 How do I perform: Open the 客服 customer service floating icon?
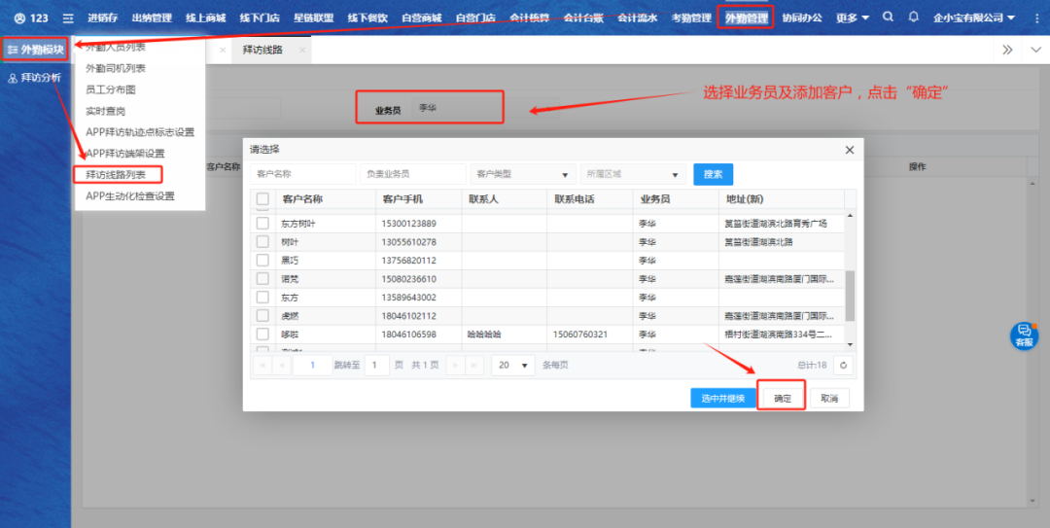(x=1024, y=335)
